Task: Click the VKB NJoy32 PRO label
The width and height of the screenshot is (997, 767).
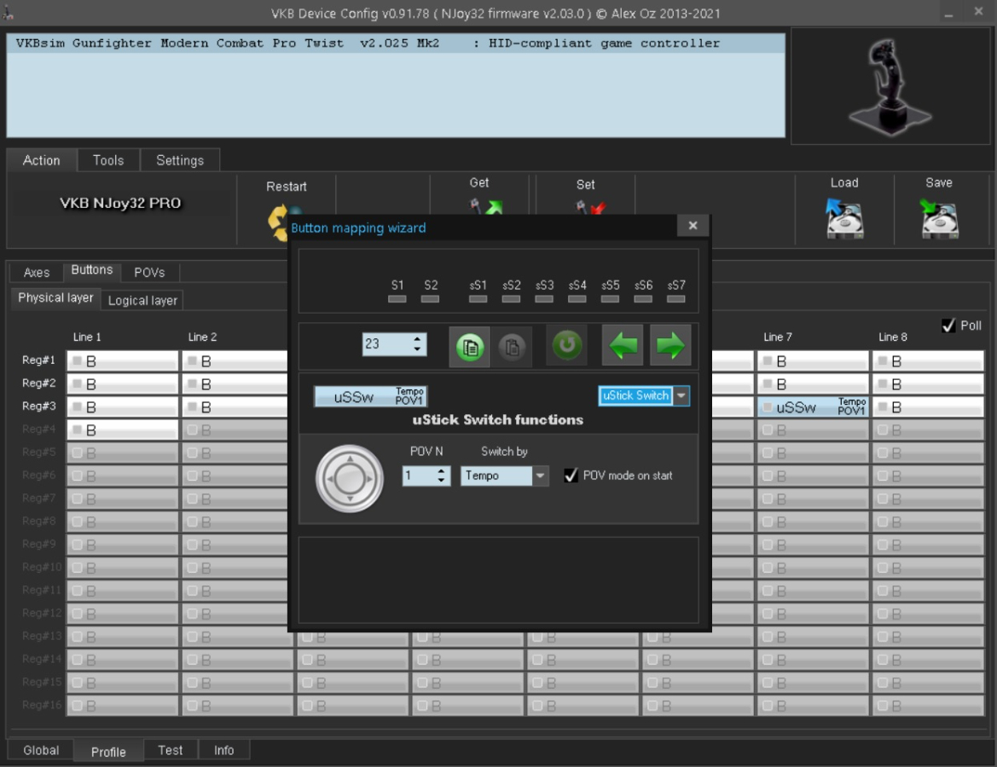Action: 121,204
